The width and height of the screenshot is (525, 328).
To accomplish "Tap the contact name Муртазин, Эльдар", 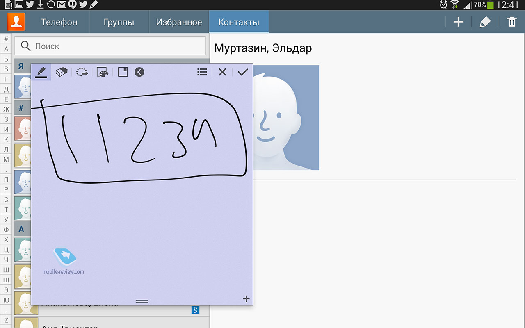I will click(x=263, y=48).
